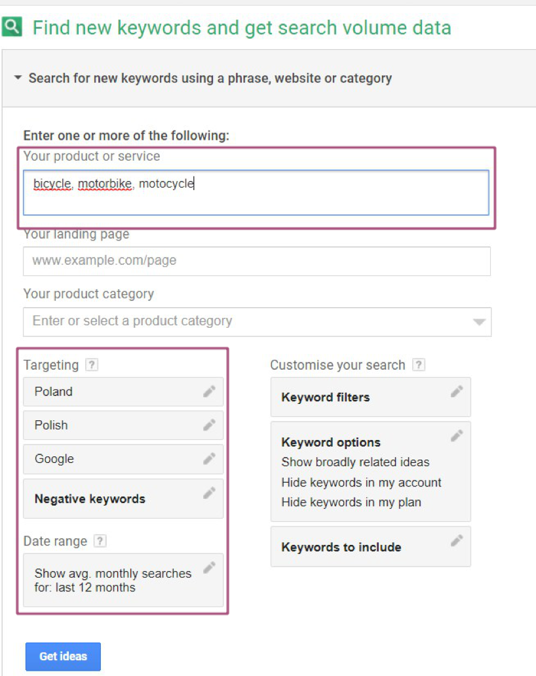Click the Keyword filters pencil icon
The width and height of the screenshot is (536, 676).
[x=457, y=391]
